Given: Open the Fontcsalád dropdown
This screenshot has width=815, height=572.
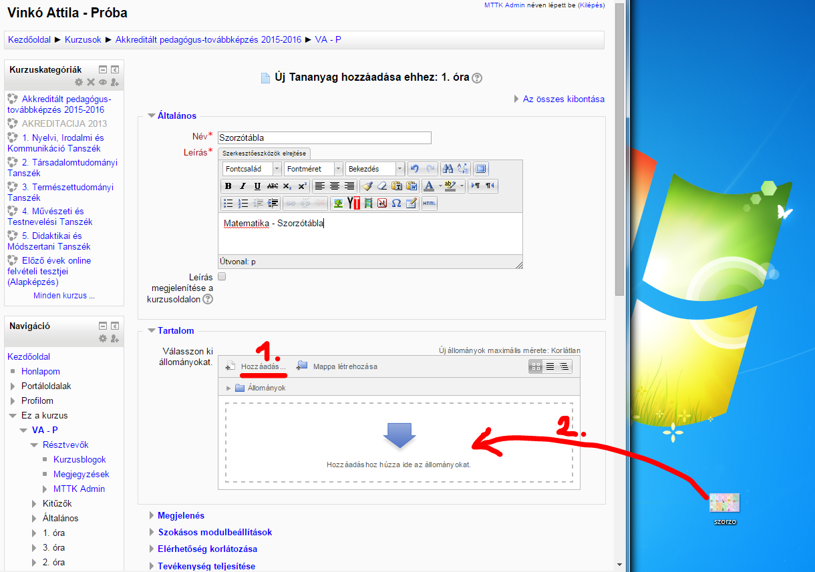Looking at the screenshot, I should (x=251, y=169).
